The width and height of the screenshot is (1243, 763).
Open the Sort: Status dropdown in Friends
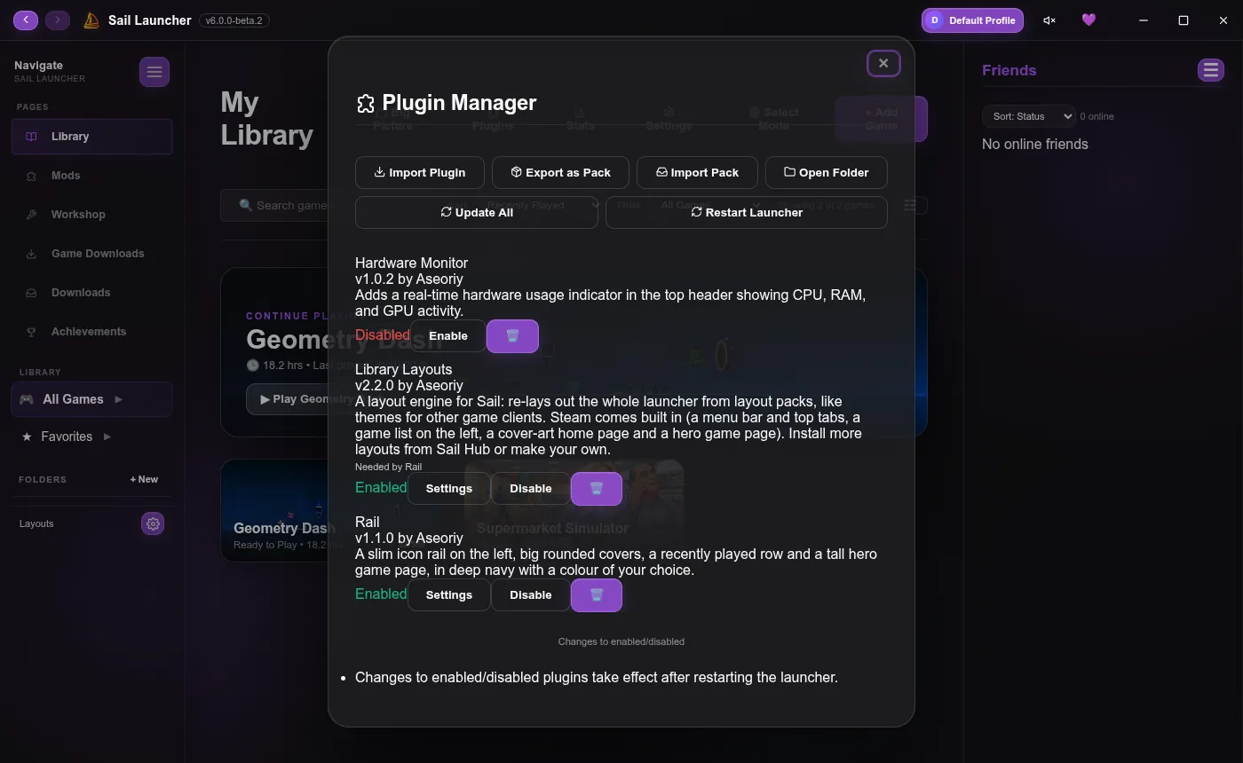coord(1028,116)
